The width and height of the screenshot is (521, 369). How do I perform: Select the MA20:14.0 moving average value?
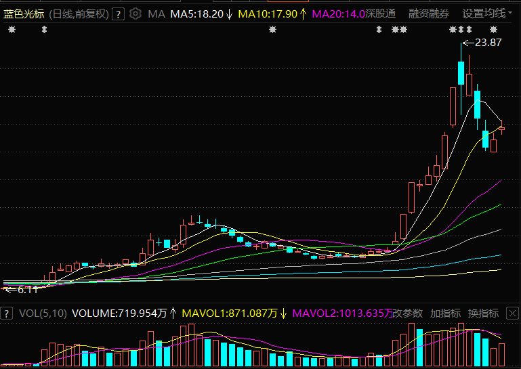click(339, 14)
